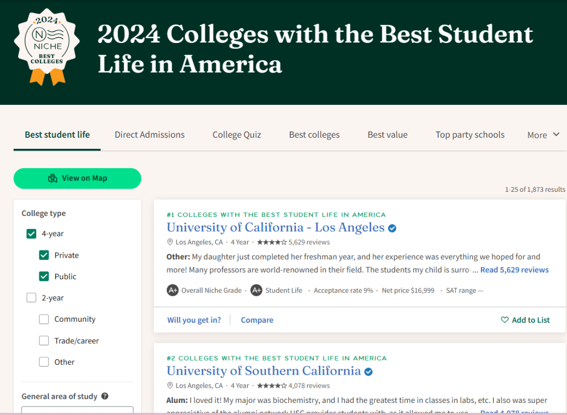Click the 5,629 reviews count for UCLA

(x=309, y=242)
